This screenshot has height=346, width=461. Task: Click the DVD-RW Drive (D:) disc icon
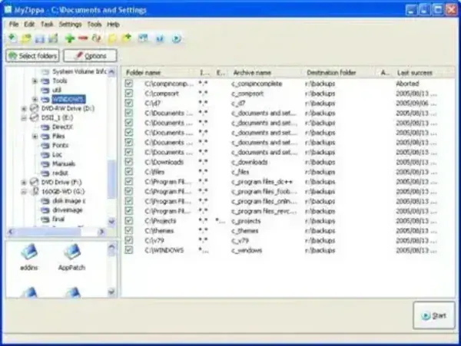pyautogui.click(x=35, y=108)
